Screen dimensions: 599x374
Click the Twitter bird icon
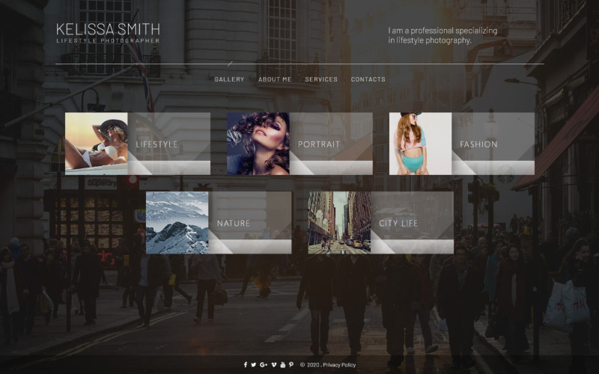click(254, 365)
